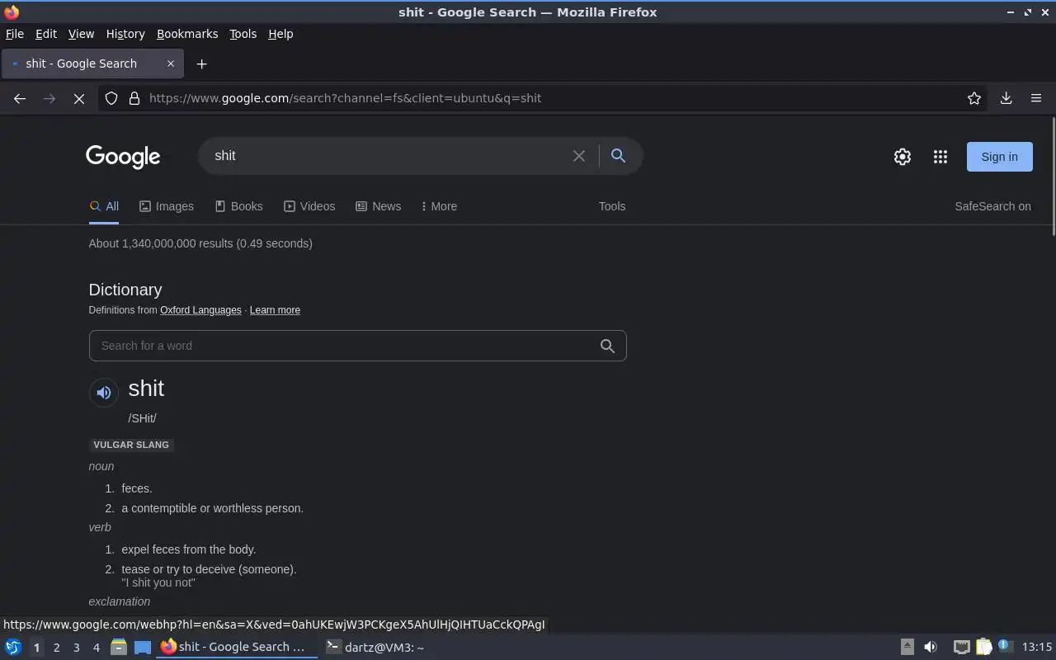Image resolution: width=1056 pixels, height=660 pixels.
Task: Click inside the Google search field
Action: click(388, 156)
